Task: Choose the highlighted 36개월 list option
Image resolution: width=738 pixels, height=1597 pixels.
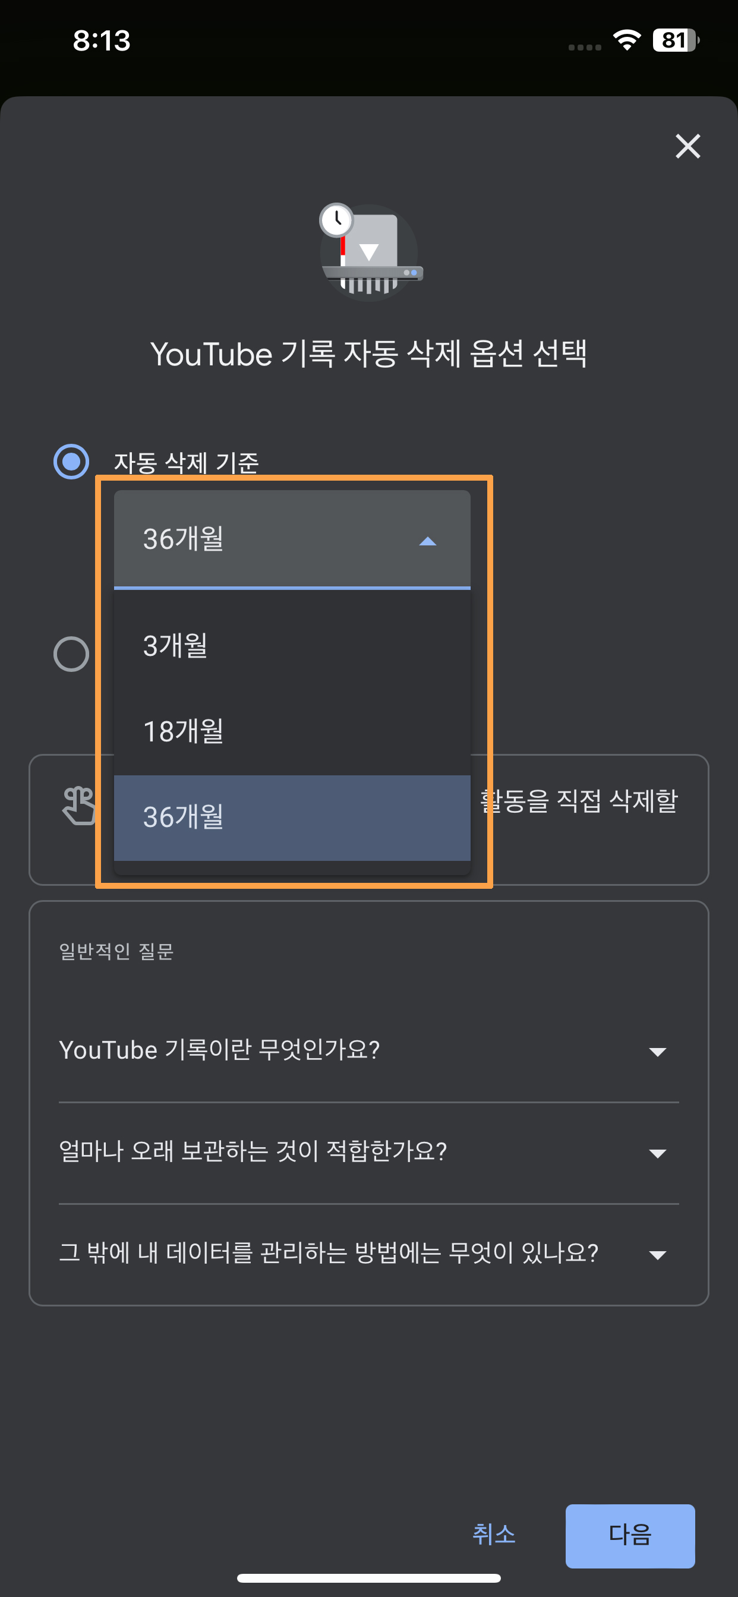Action: (x=292, y=818)
